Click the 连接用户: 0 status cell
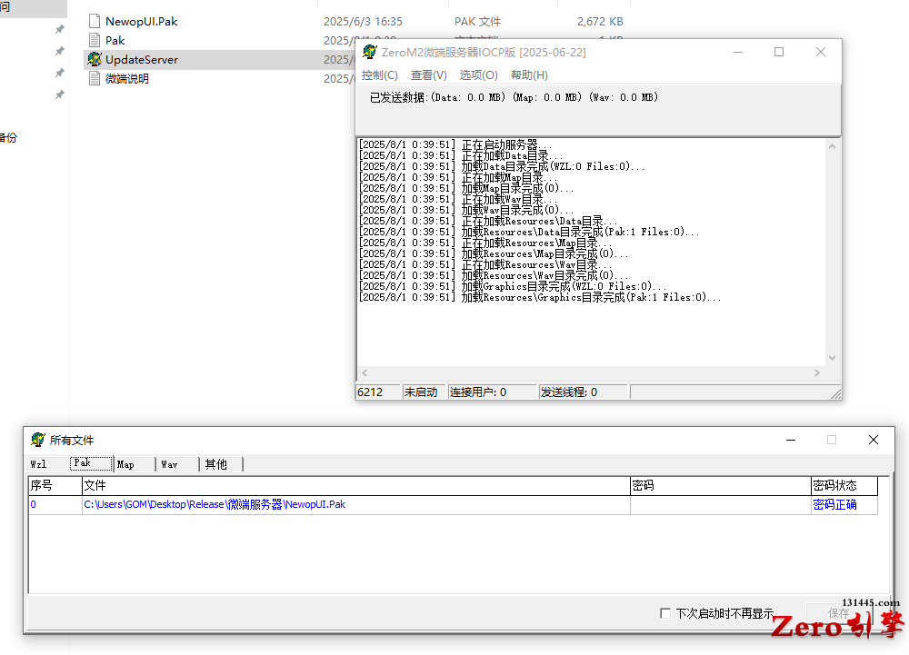This screenshot has height=655, width=909. point(492,392)
